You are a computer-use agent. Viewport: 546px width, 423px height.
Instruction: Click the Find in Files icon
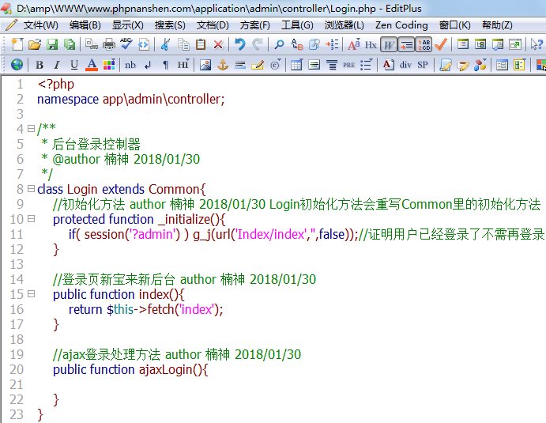tap(314, 44)
